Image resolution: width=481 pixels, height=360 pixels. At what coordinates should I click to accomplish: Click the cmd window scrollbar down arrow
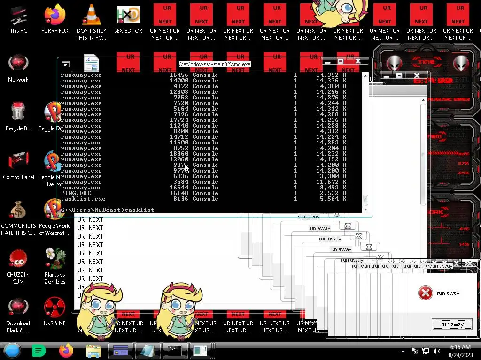[x=365, y=210]
